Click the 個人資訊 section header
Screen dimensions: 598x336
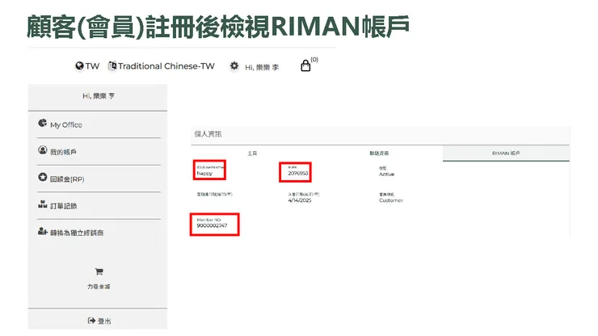click(x=208, y=134)
